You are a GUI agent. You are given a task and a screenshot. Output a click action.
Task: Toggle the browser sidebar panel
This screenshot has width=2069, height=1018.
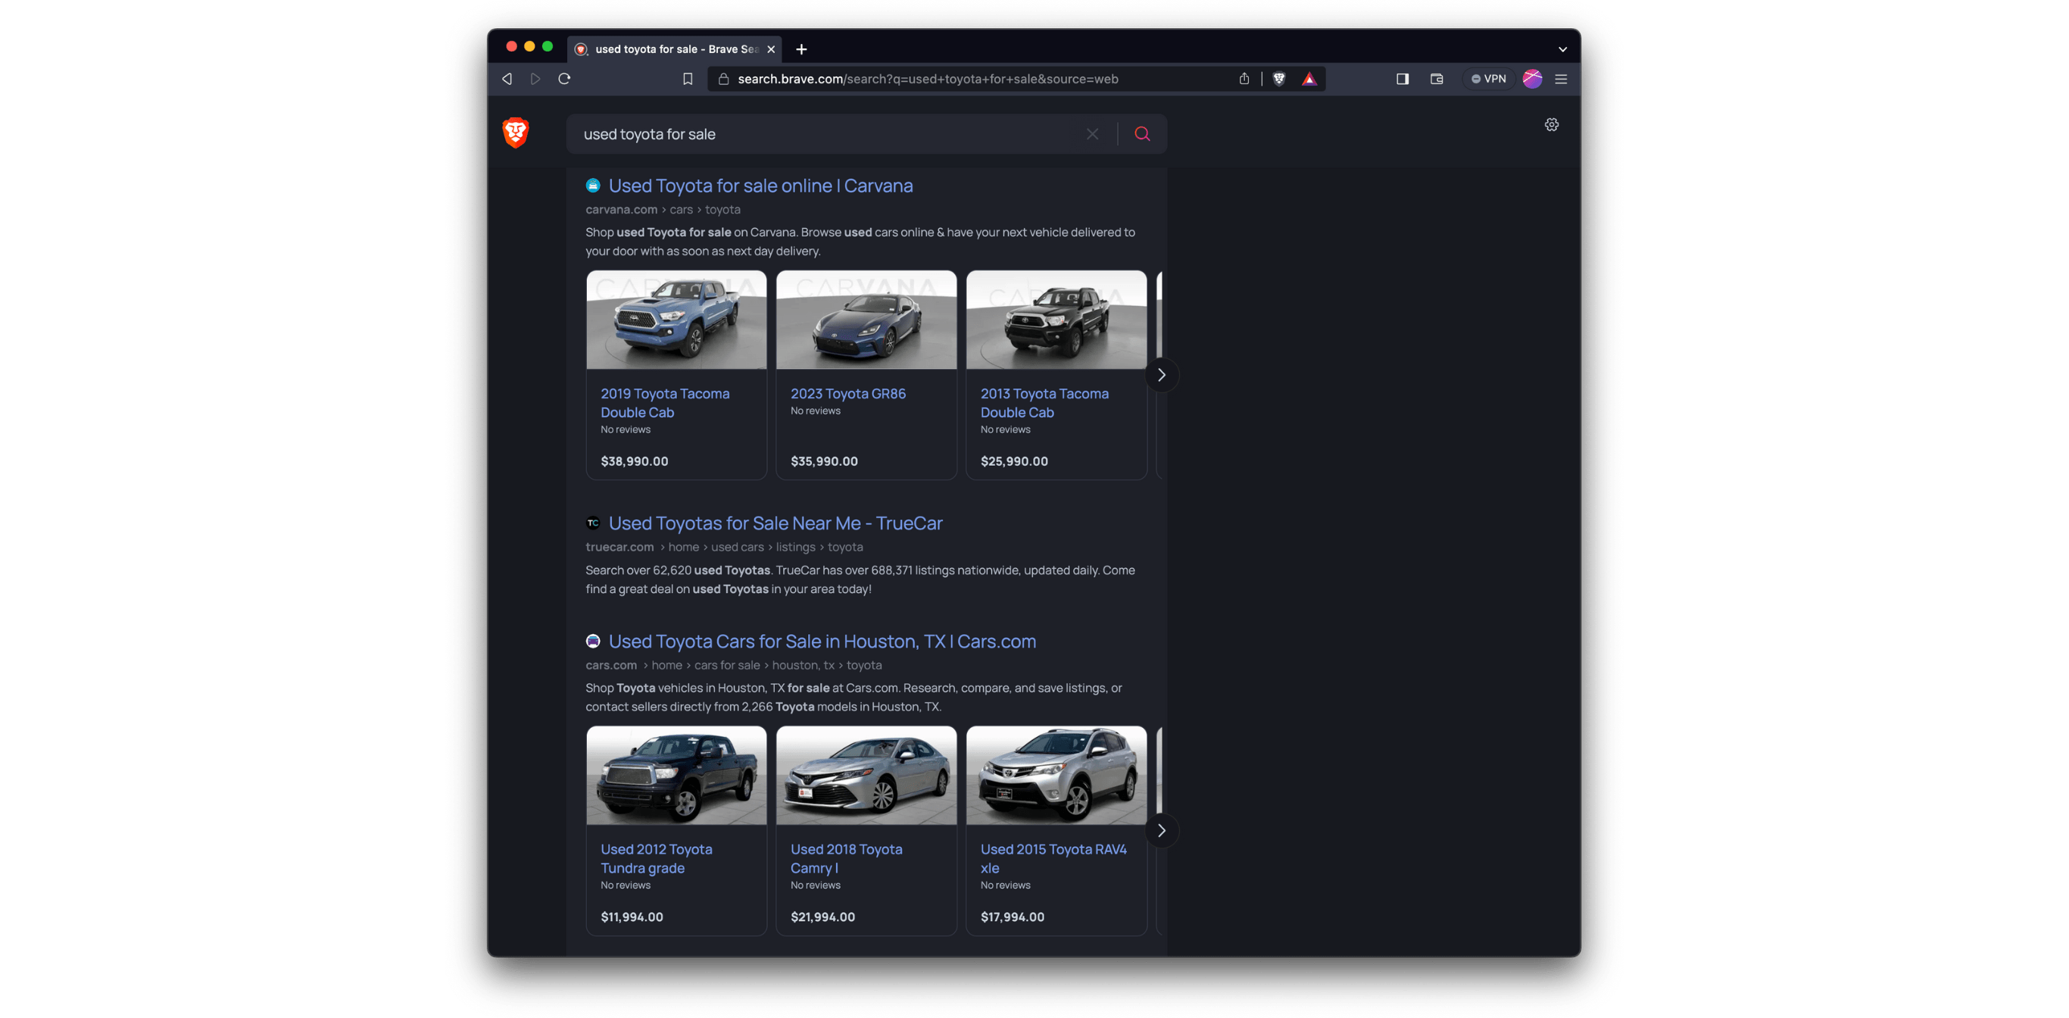(x=1403, y=79)
